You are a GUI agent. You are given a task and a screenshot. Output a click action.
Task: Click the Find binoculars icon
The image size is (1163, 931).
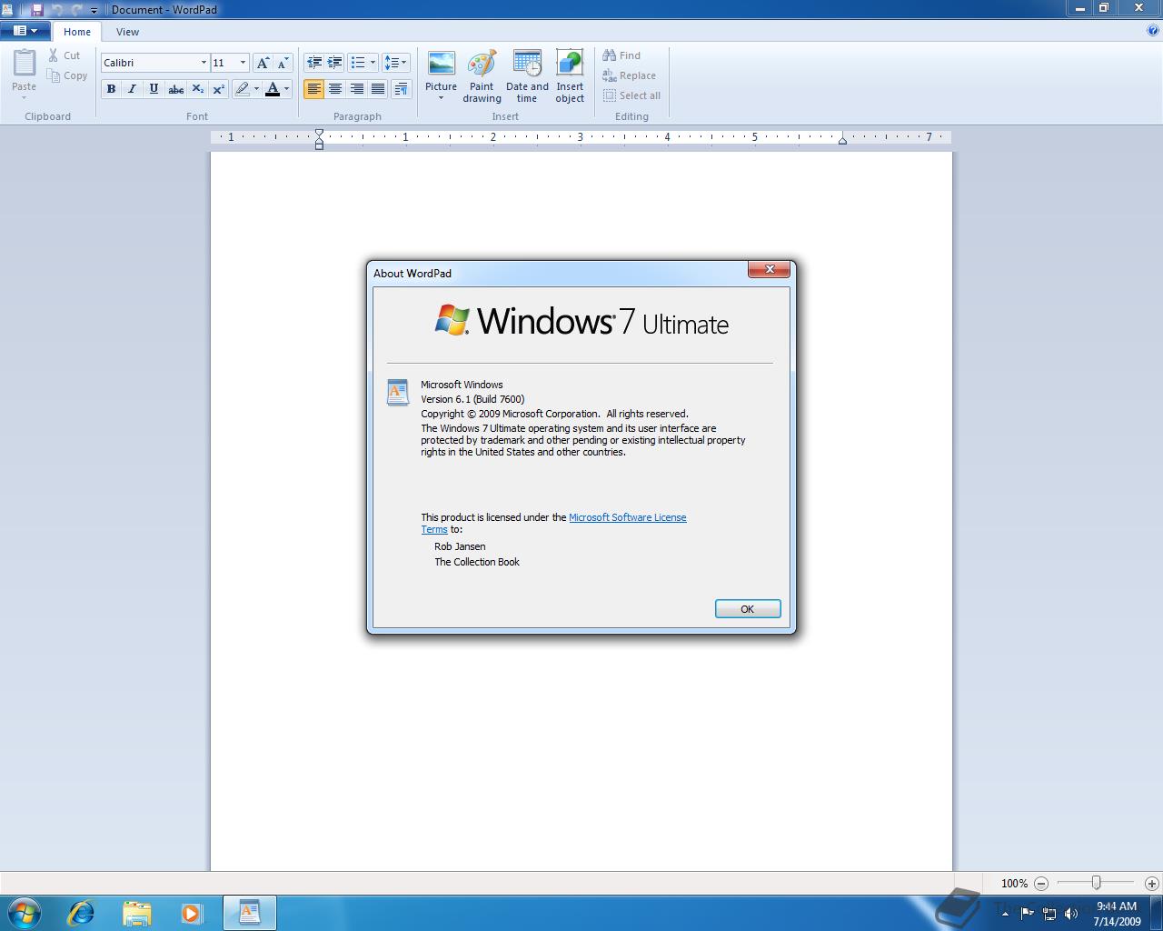point(610,55)
